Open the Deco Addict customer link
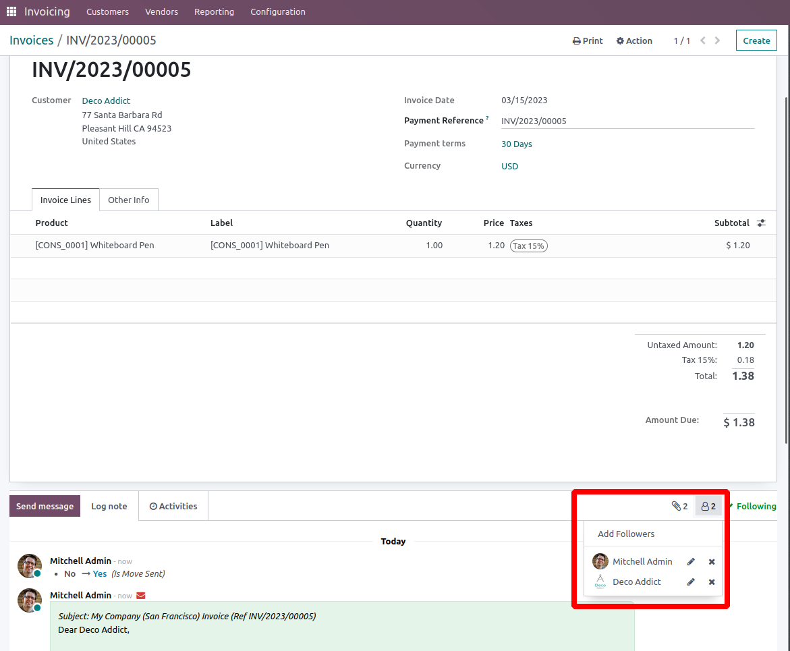Image resolution: width=790 pixels, height=651 pixels. 106,101
